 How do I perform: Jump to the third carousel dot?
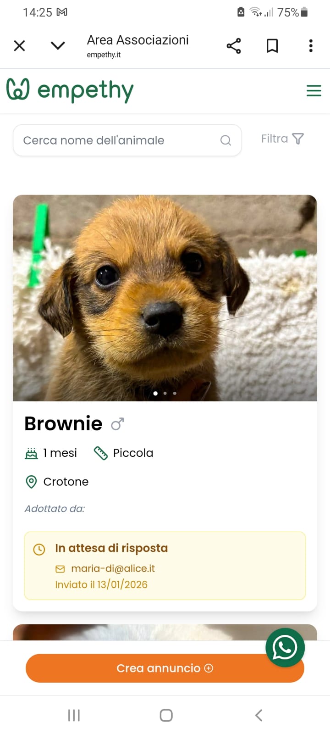coord(175,393)
